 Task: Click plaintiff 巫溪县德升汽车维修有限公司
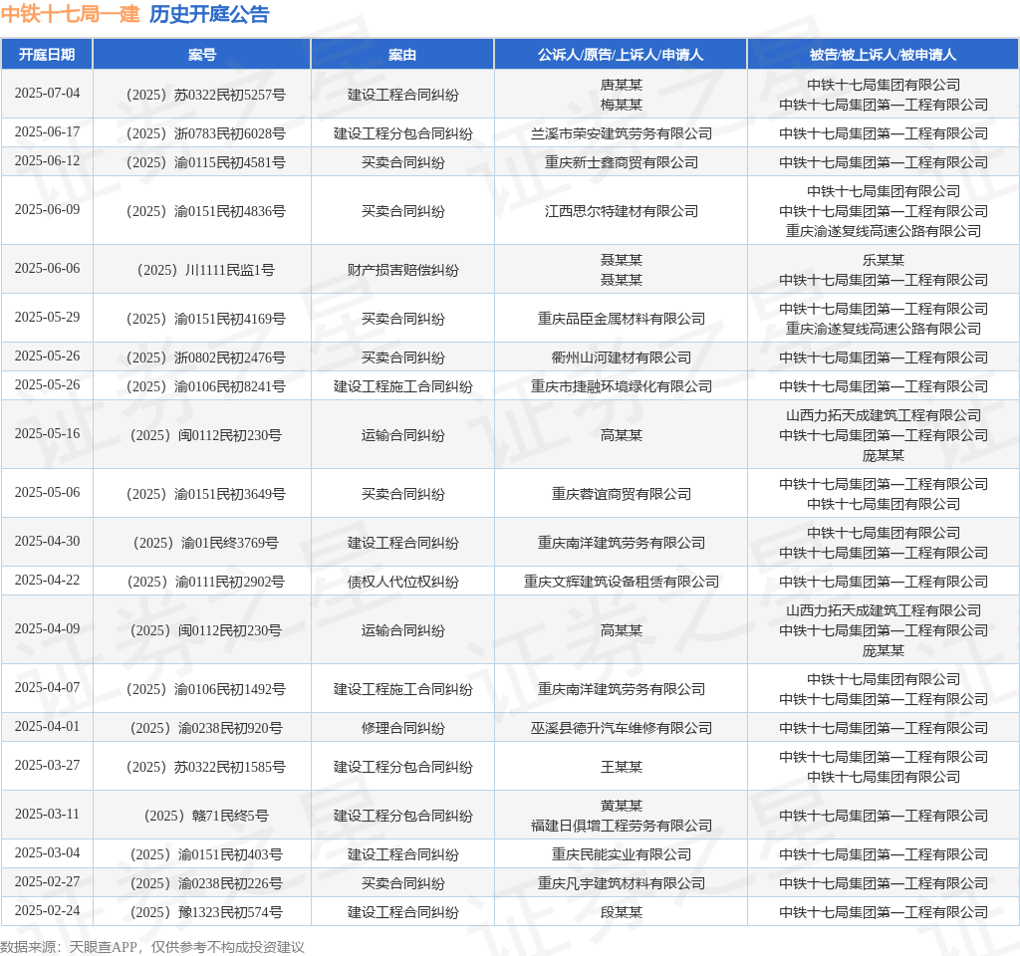(621, 728)
